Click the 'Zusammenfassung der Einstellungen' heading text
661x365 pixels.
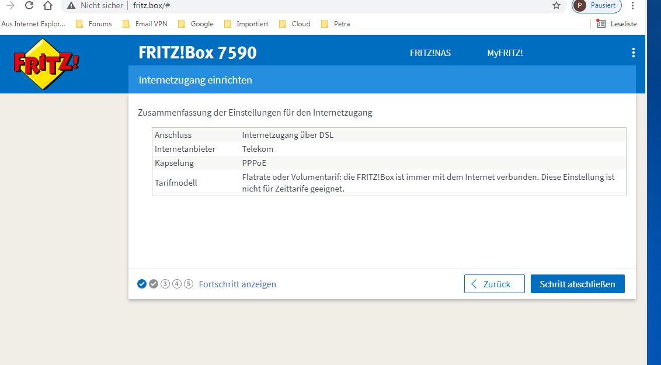(255, 113)
